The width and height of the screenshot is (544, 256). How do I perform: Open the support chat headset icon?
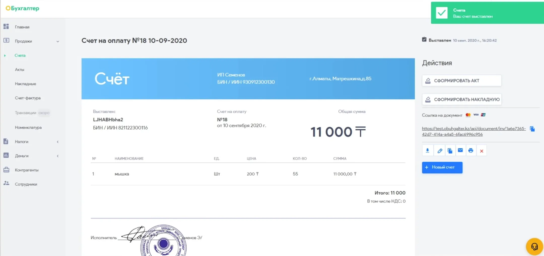click(534, 246)
